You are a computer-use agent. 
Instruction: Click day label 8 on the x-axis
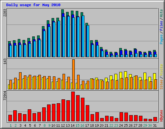point(44,125)
